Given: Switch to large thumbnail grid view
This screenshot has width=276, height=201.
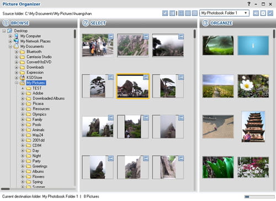Looking at the screenshot, I should pyautogui.click(x=181, y=13).
